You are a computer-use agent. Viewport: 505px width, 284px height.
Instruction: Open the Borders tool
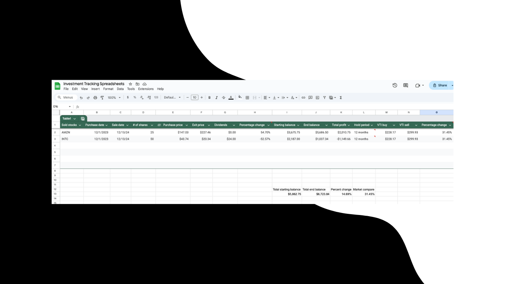pos(247,97)
